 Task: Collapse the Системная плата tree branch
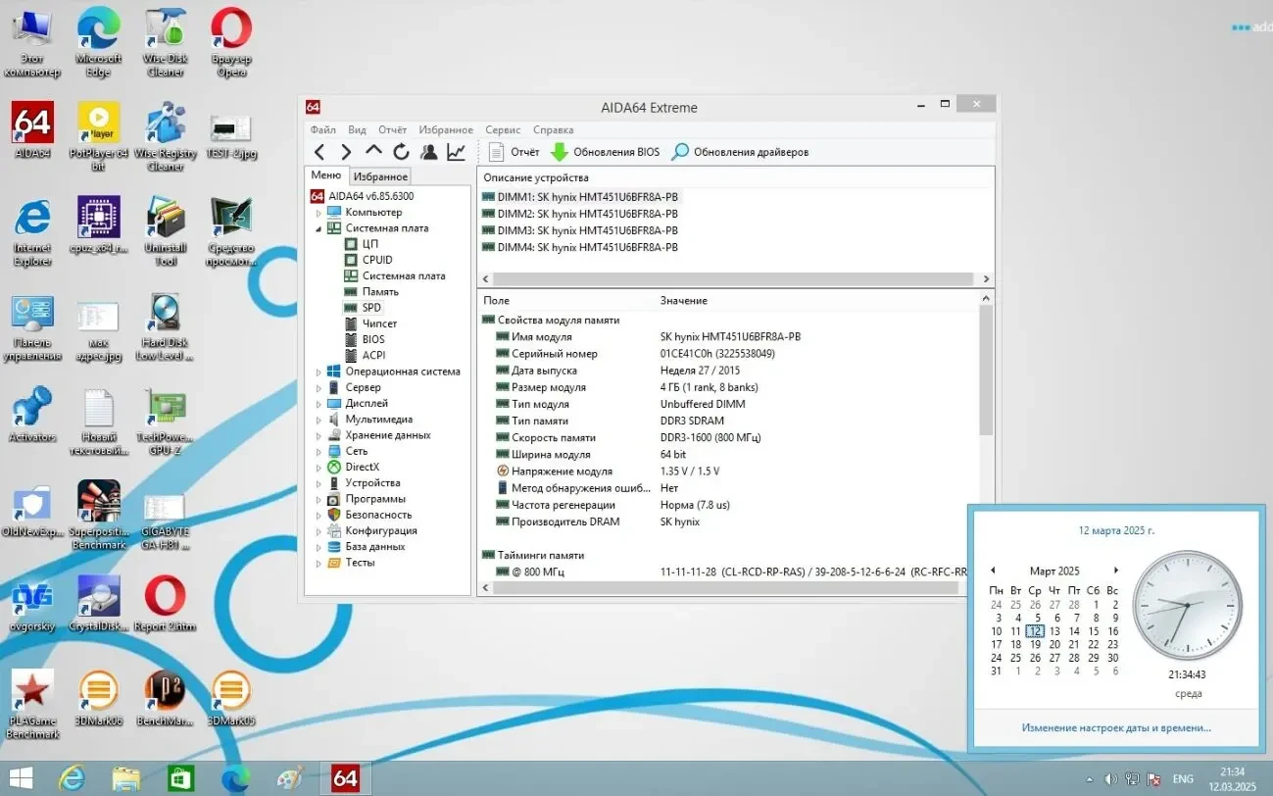(317, 227)
